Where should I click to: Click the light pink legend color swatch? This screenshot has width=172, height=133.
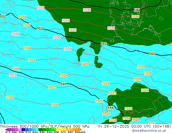[20, 129]
